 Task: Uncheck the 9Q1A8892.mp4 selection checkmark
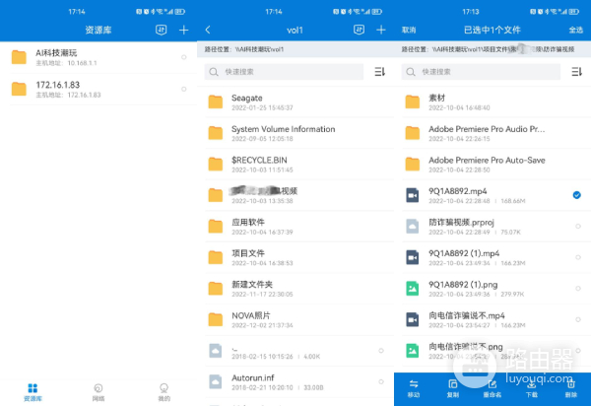coord(576,195)
